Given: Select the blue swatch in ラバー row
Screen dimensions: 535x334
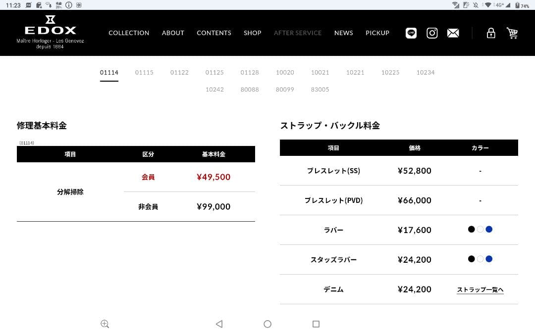Looking at the screenshot, I should pos(489,229).
